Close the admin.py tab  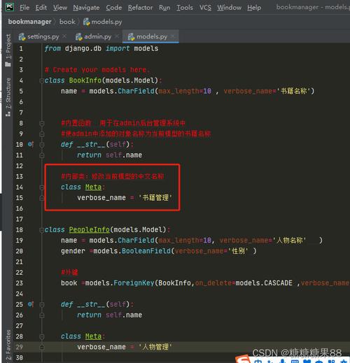[117, 36]
